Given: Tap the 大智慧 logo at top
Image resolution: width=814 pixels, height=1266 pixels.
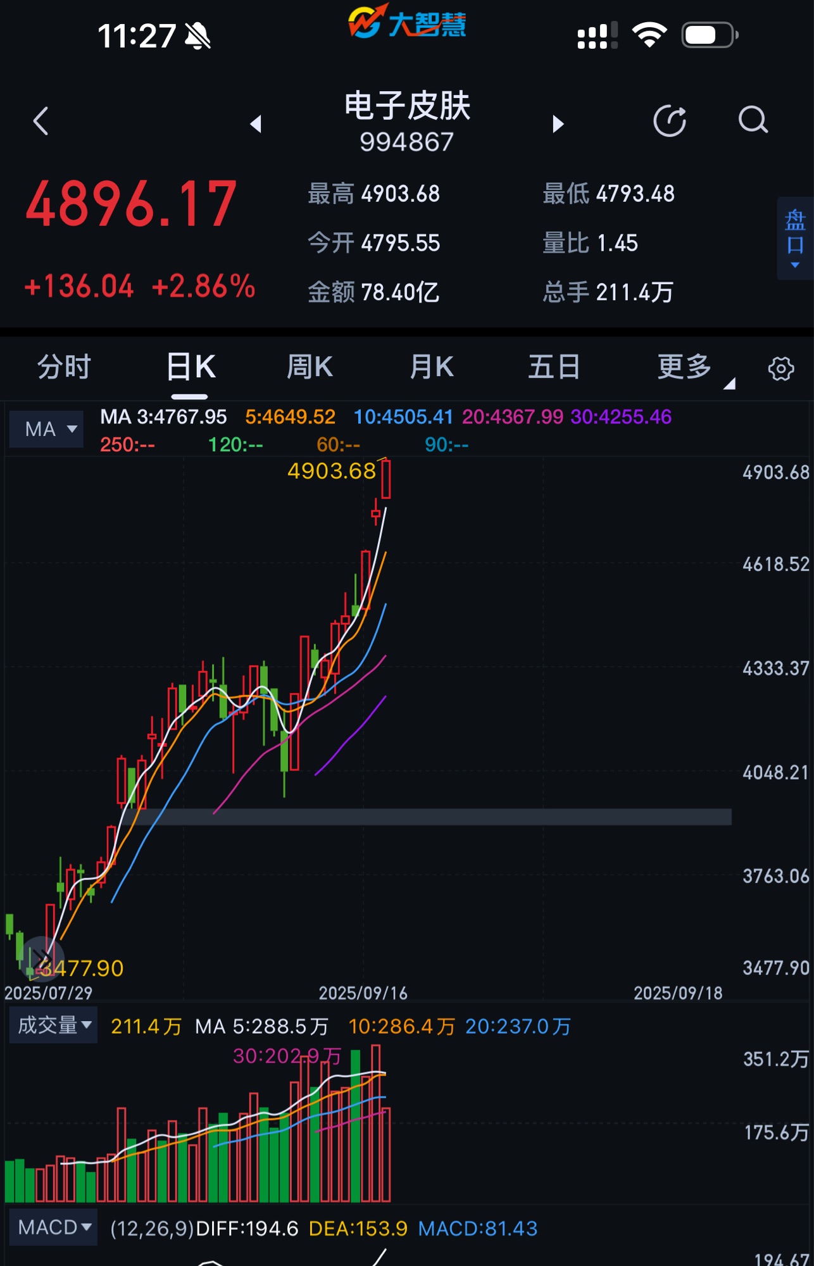Looking at the screenshot, I should (x=407, y=23).
